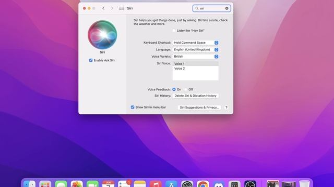Launch FaceTime from the Dock

92,184
